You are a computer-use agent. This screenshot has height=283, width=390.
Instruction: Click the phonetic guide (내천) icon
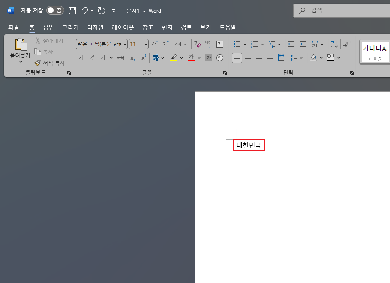208,44
